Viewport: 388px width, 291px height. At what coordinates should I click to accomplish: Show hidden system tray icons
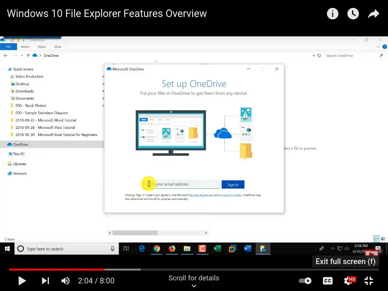[333, 249]
